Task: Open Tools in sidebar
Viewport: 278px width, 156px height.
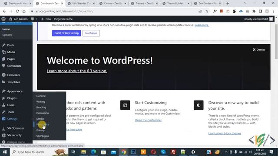Action: point(10,112)
